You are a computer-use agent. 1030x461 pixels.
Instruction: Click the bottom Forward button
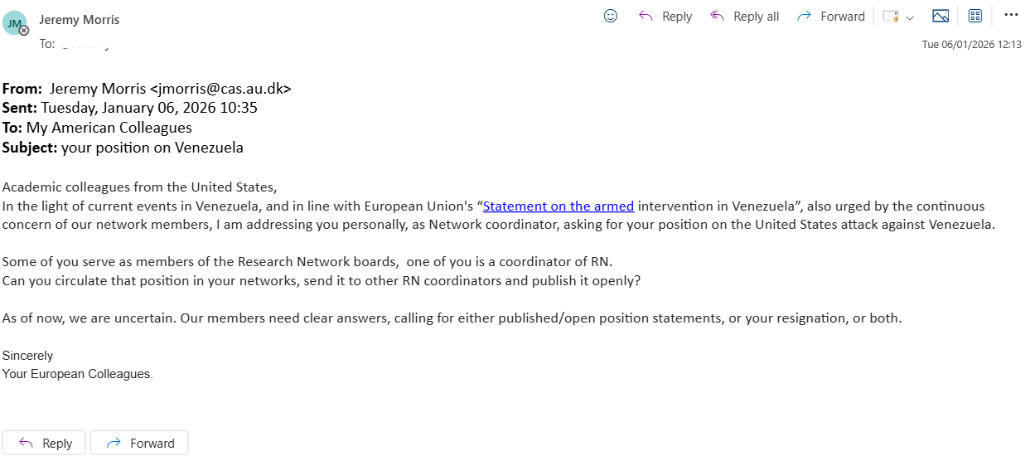139,443
